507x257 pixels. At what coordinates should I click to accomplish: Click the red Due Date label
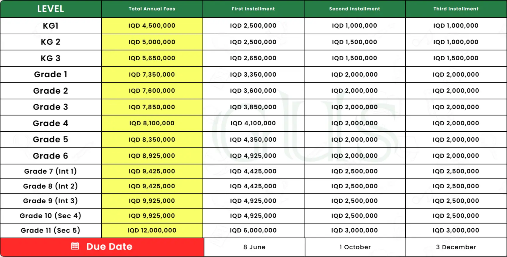(x=109, y=247)
